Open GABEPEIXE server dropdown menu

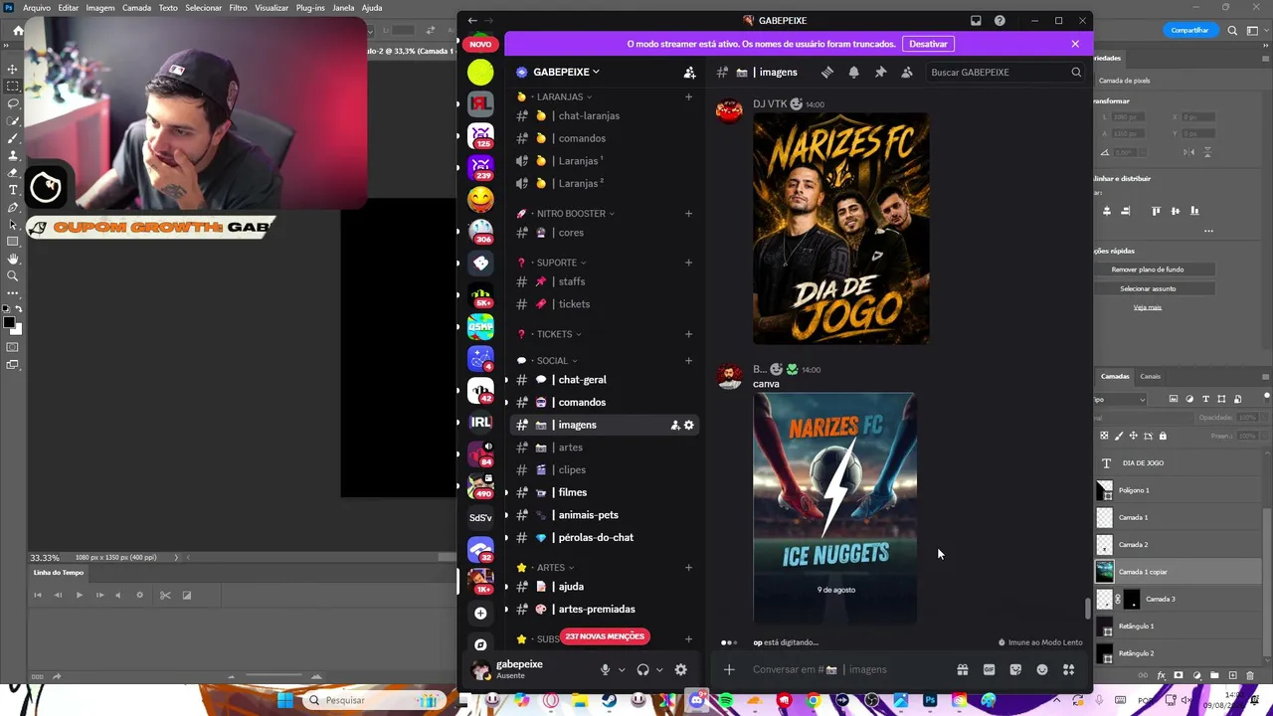566,72
